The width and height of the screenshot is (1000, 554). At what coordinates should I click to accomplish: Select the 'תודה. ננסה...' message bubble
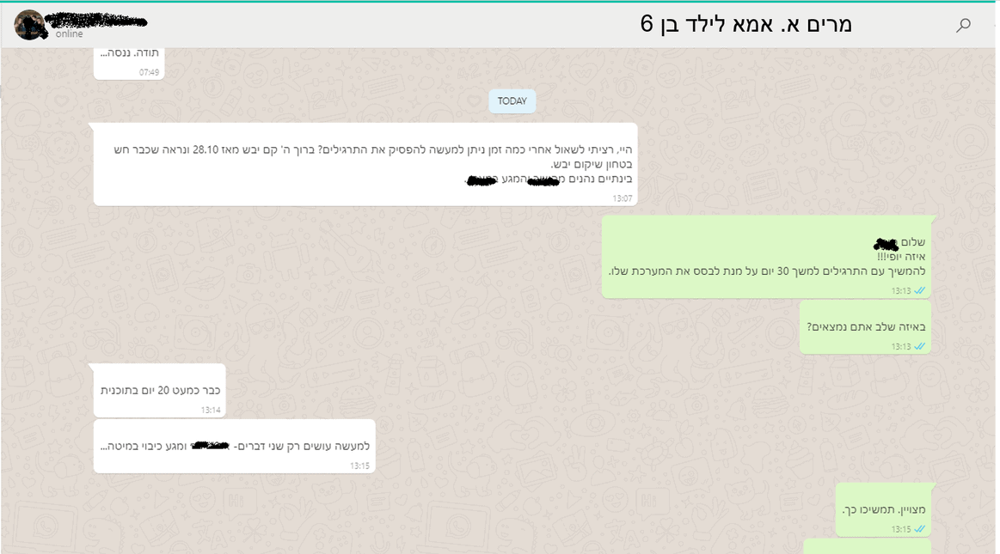point(129,63)
